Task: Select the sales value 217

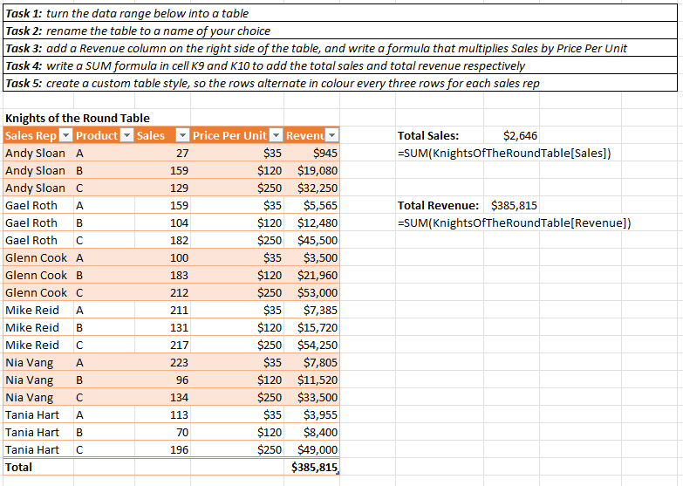Action: tap(162, 345)
